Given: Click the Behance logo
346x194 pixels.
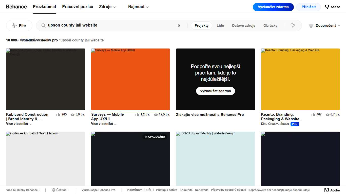Looking at the screenshot, I should point(16,7).
